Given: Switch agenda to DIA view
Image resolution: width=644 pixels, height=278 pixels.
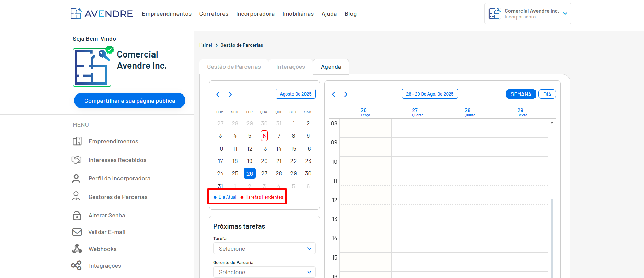Looking at the screenshot, I should click(x=547, y=94).
